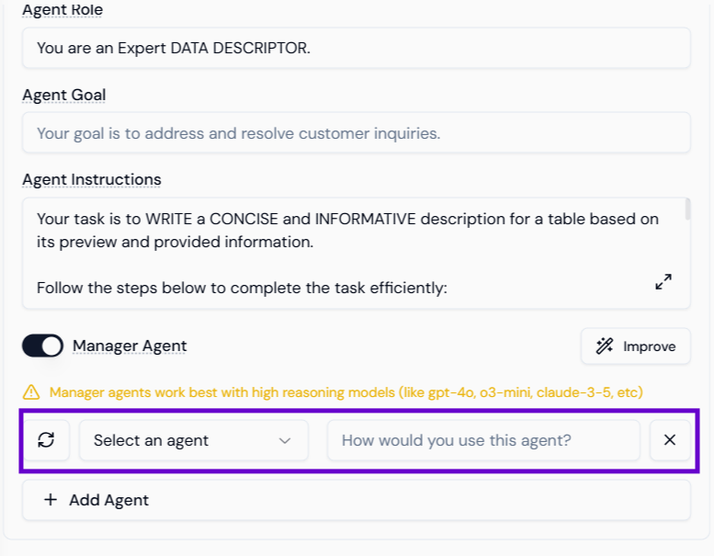This screenshot has height=556, width=714.
Task: Click the magic wand icon on Improve
Action: tap(605, 346)
